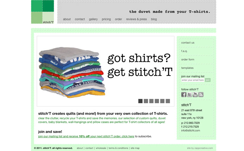Focus the enter your email field

coord(193,80)
